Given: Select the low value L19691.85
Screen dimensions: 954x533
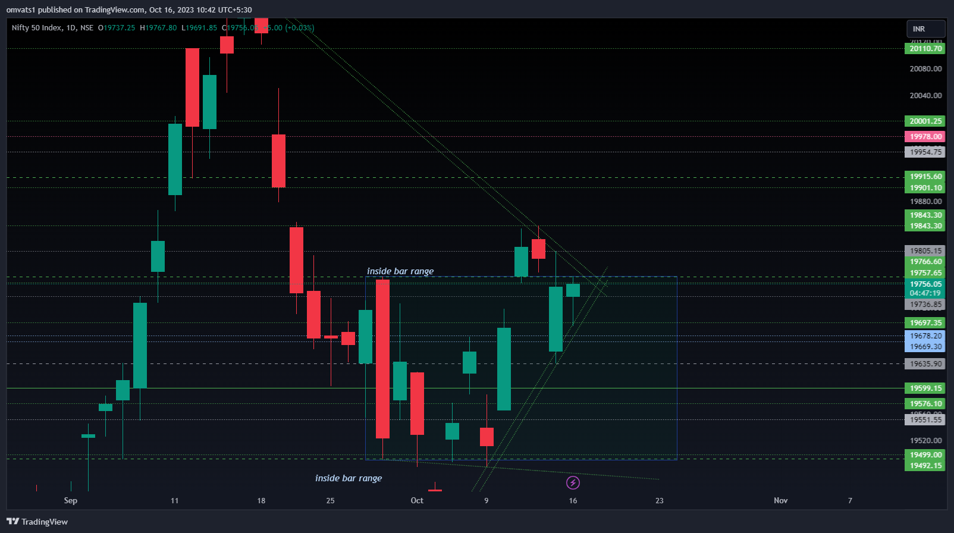Looking at the screenshot, I should coord(199,28).
